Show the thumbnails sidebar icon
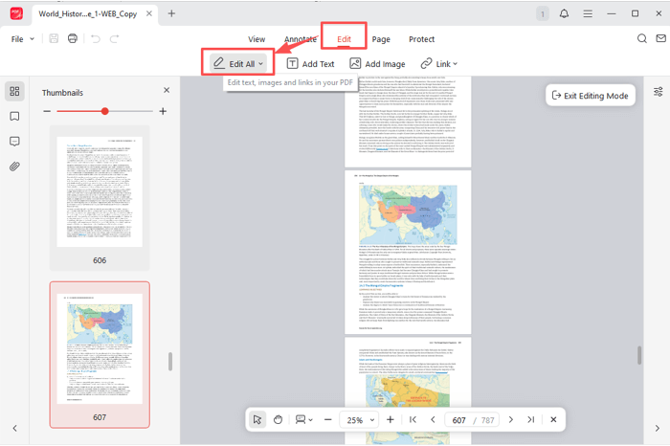 (14, 91)
